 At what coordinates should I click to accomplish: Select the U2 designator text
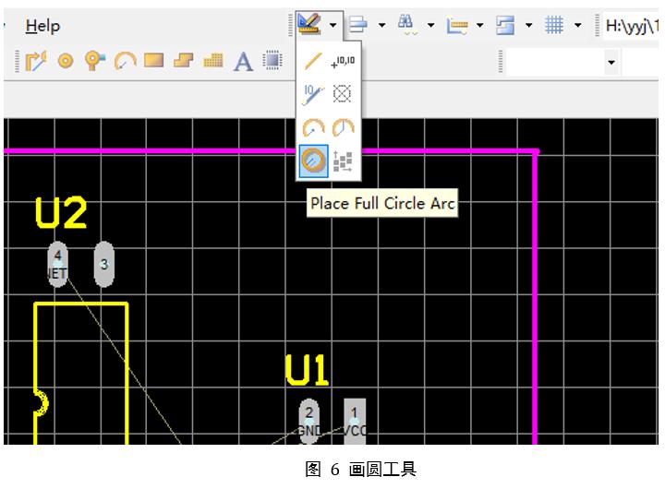point(62,213)
